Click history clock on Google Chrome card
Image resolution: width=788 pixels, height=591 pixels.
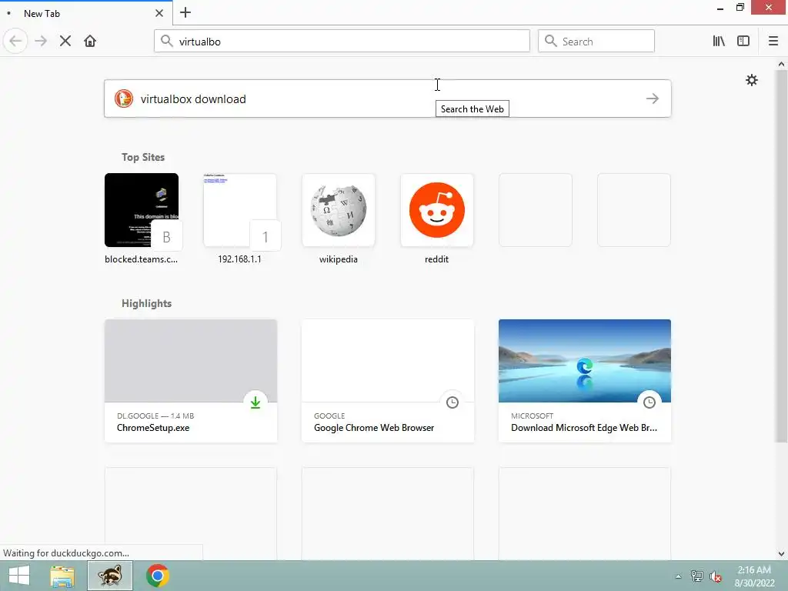tap(452, 402)
